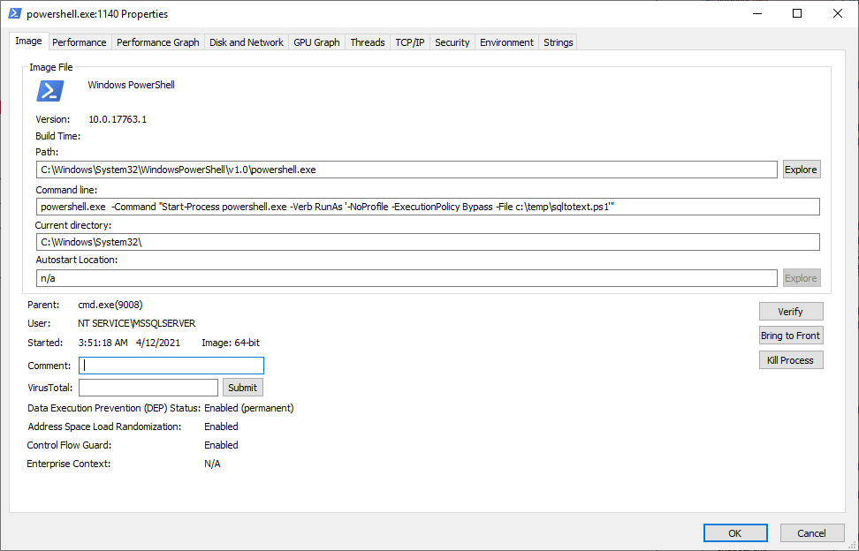
Task: Click the Windows PowerShell description text
Action: (x=131, y=85)
